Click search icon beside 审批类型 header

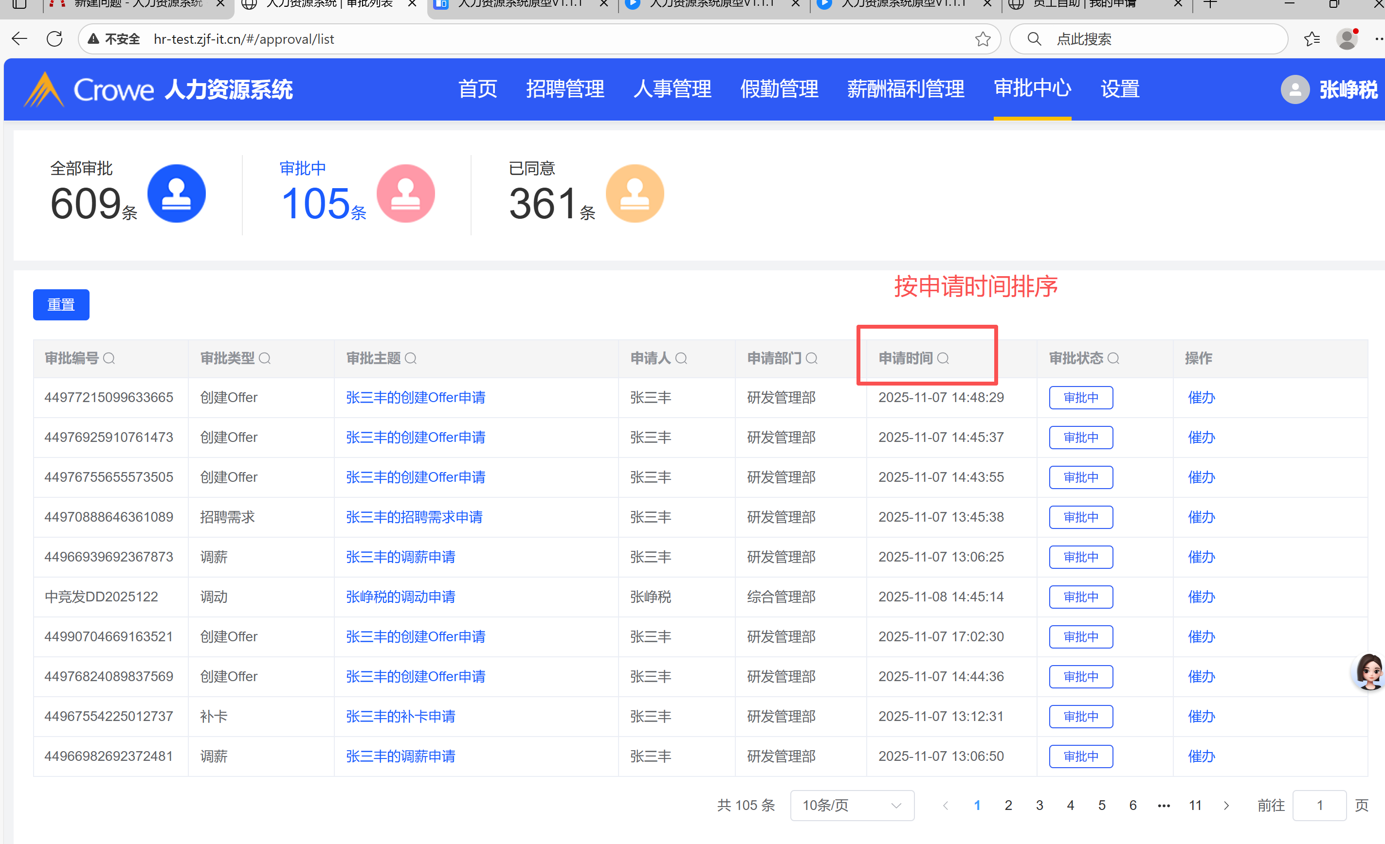pos(265,358)
